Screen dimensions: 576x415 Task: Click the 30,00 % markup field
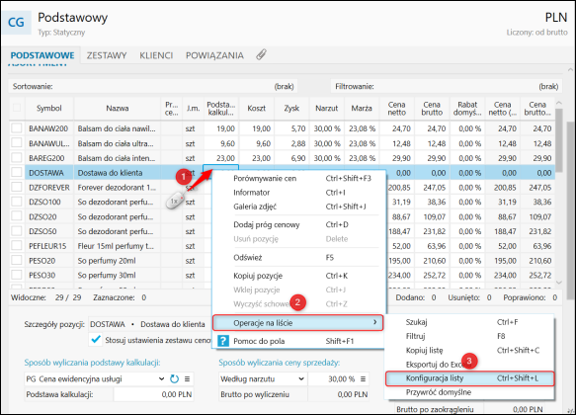pos(332,379)
